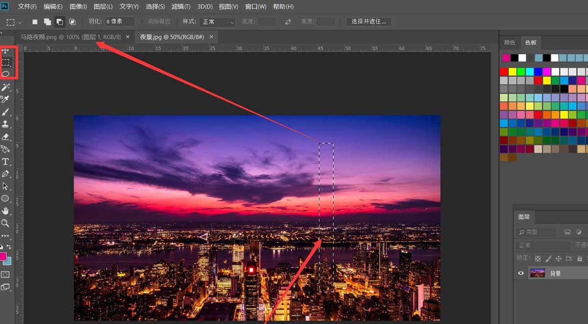Pick the pure red swatch in 色板
The height and width of the screenshot is (324, 588).
point(504,72)
